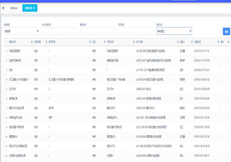Sort by 创建时间 column sort arrows
Image resolution: width=231 pixels, height=162 pixels.
coord(218,42)
